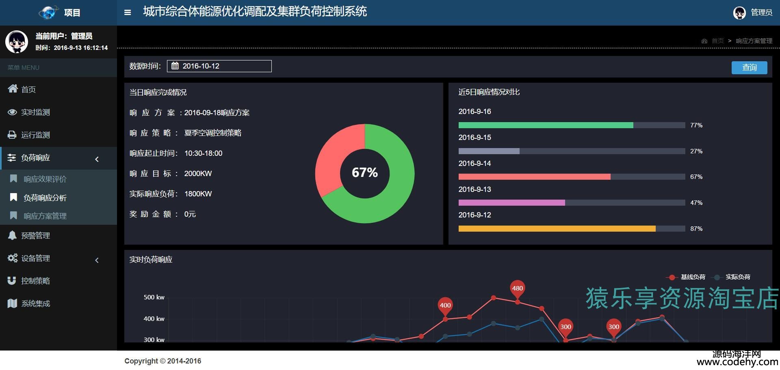
Task: Click the orange 87% bar for 2016-9-12
Action: (557, 229)
